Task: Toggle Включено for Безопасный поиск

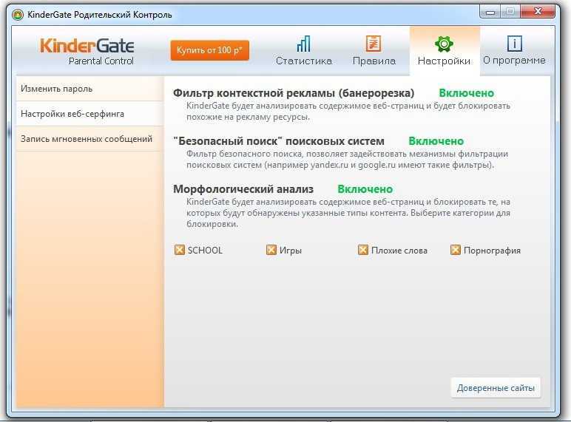Action: pos(436,141)
